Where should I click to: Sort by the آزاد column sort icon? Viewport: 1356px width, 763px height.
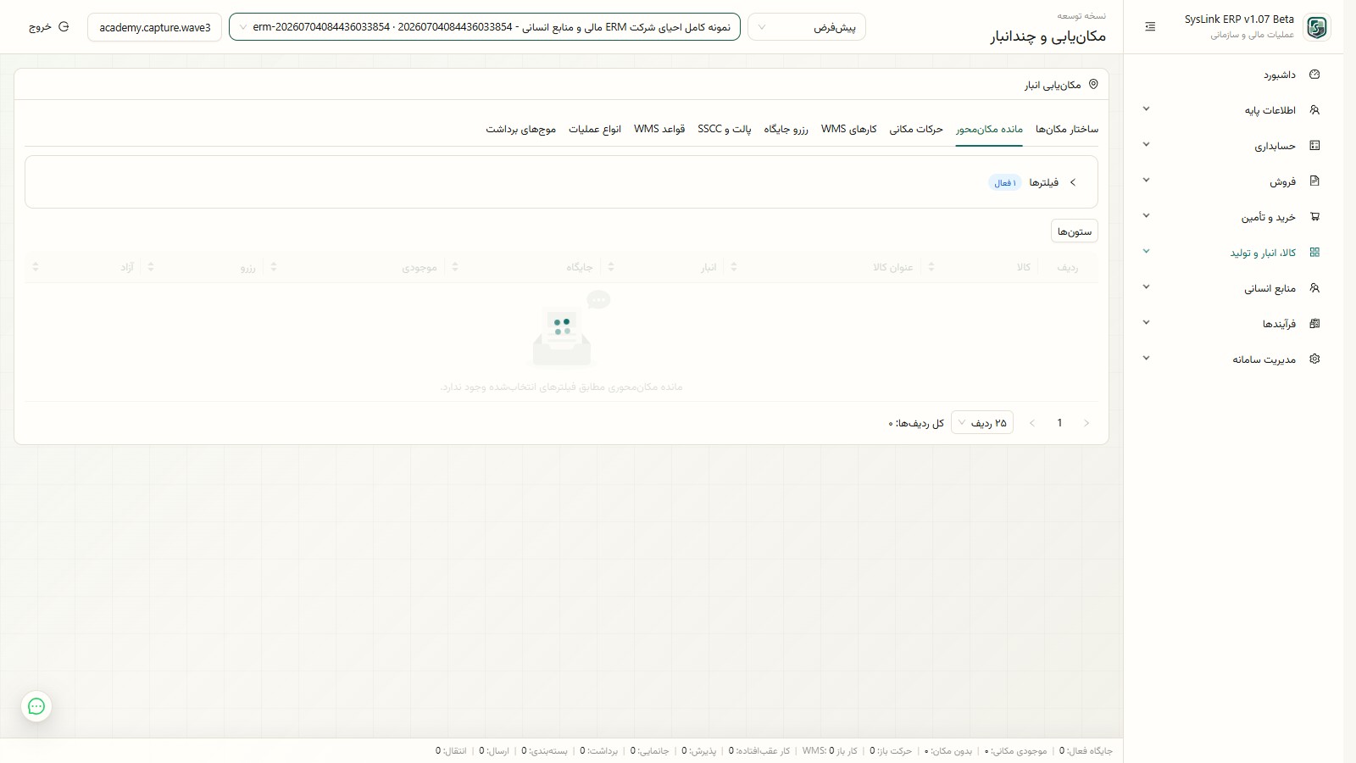point(36,267)
